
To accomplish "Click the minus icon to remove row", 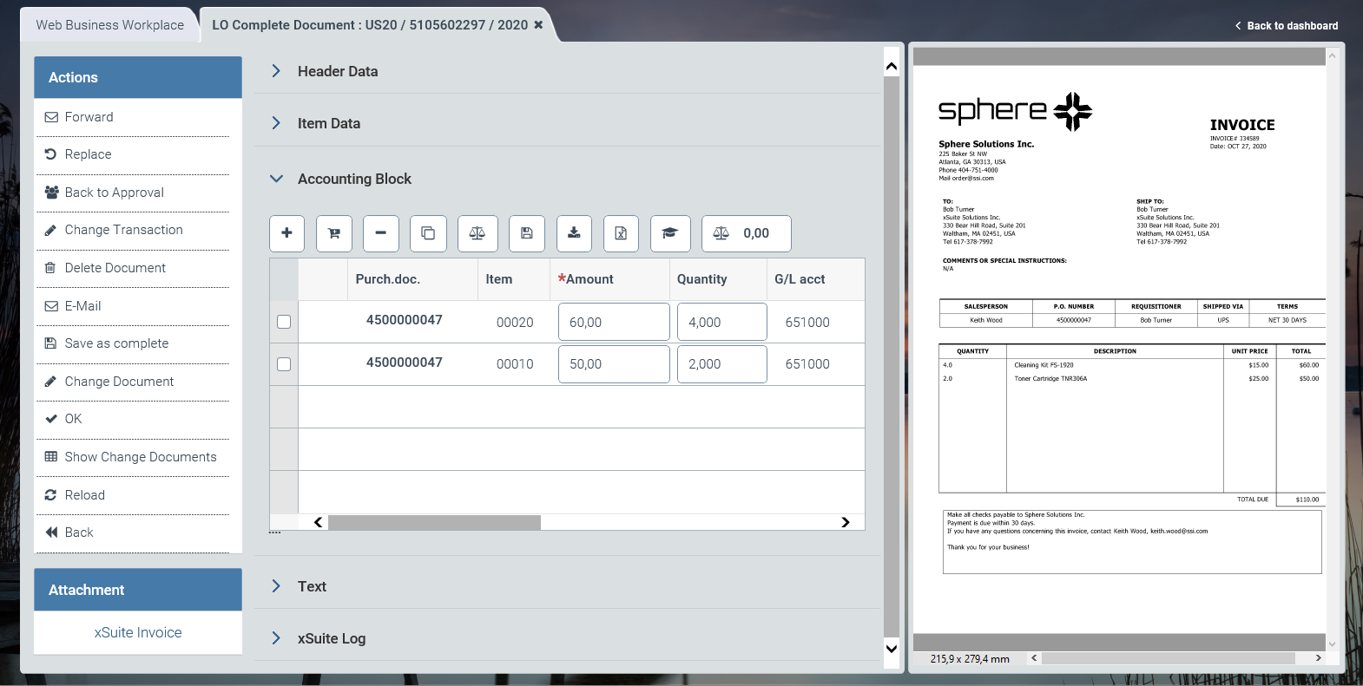I will click(x=380, y=233).
